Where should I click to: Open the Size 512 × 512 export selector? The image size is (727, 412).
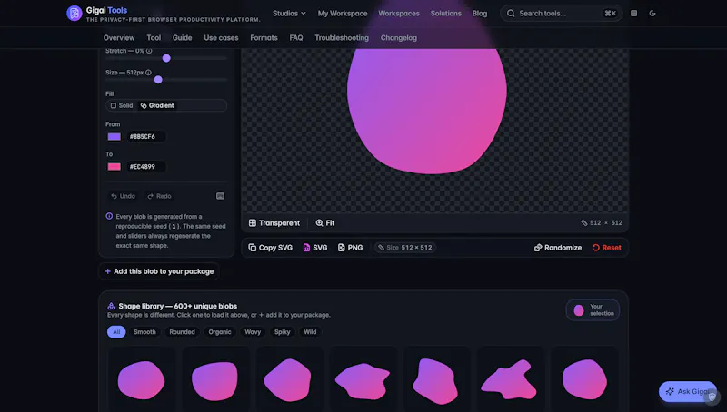[405, 248]
